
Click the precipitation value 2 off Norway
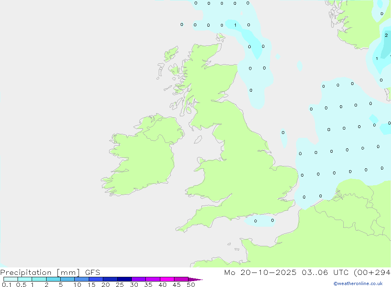386,35
